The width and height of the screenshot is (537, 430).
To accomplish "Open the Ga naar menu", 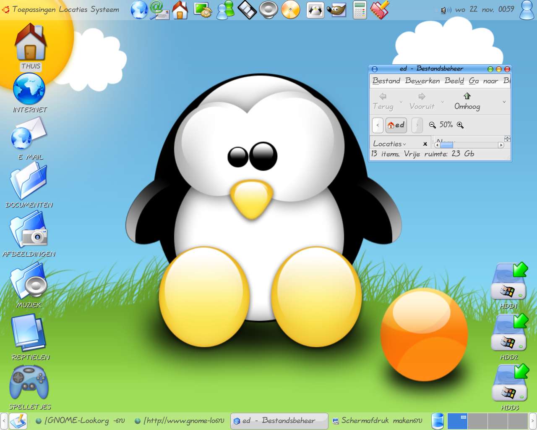I will pyautogui.click(x=483, y=81).
